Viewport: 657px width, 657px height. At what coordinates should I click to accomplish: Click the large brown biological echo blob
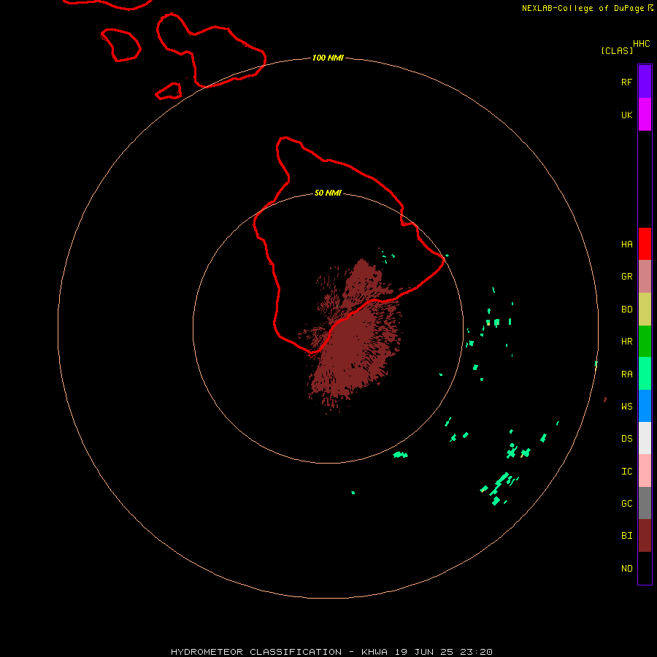coord(351,335)
